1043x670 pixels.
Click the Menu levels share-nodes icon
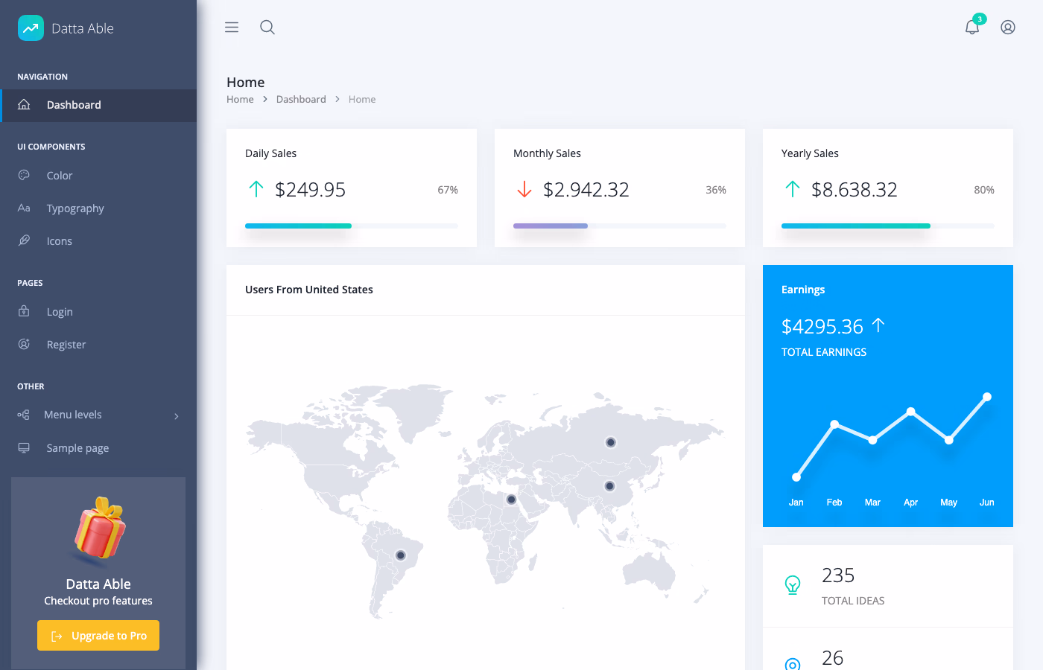pos(24,415)
